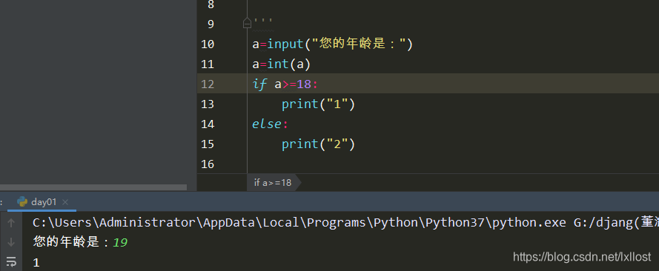Click the entered value 19 in console
The height and width of the screenshot is (271, 659).
click(120, 242)
